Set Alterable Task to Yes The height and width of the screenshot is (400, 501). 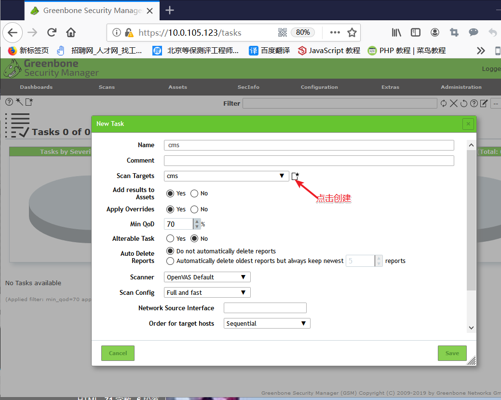click(x=170, y=238)
